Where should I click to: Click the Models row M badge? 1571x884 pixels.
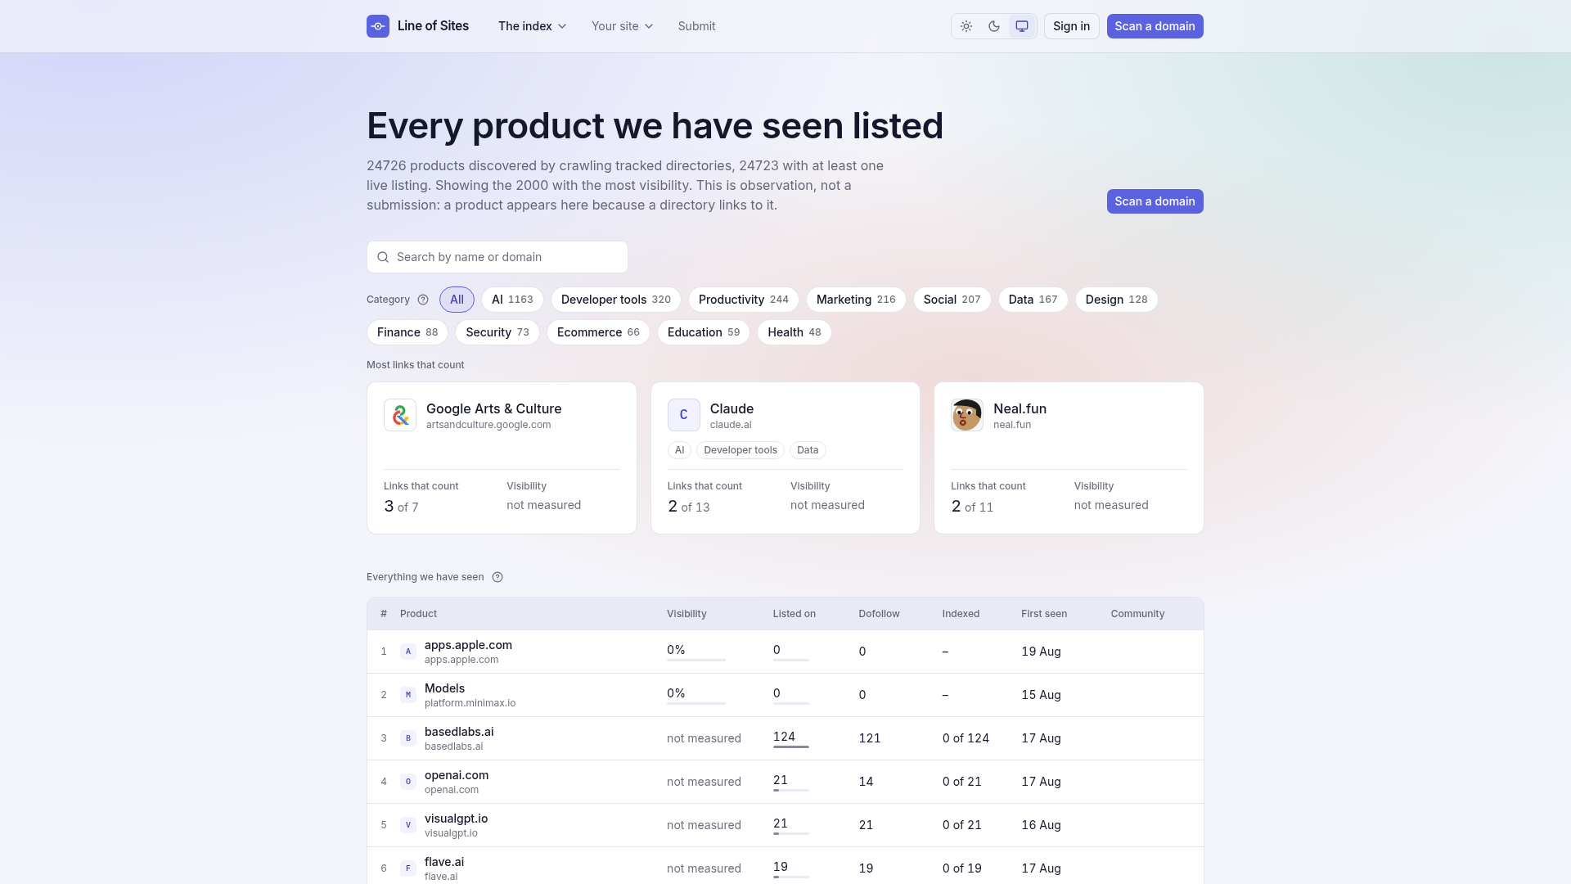[408, 695]
